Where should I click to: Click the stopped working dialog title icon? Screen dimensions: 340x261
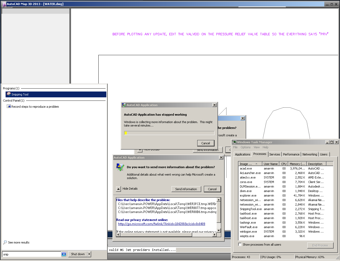coord(124,105)
